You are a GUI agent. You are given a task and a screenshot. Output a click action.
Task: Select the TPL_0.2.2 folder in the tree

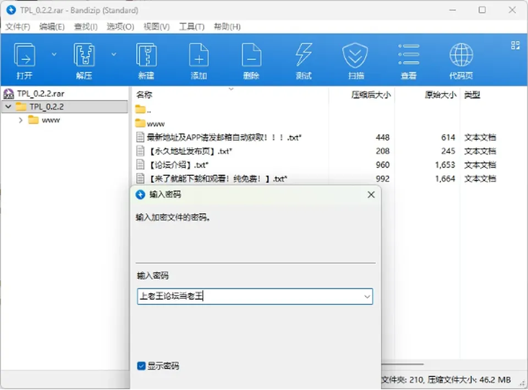(x=46, y=107)
